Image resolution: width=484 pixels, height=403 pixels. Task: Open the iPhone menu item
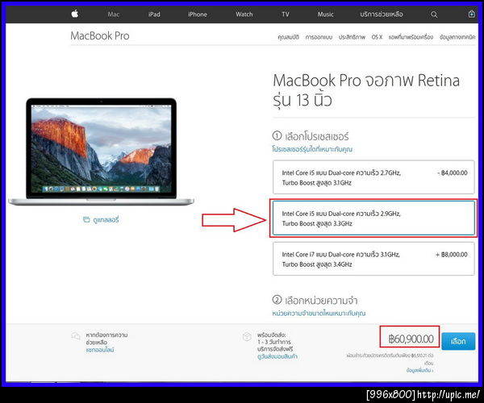pyautogui.click(x=198, y=15)
